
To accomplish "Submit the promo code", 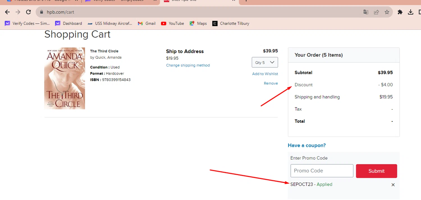I will pos(376,171).
